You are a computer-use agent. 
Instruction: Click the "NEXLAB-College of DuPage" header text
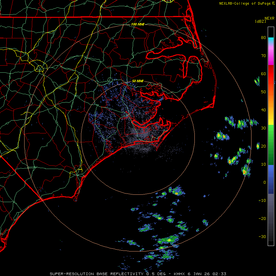pyautogui.click(x=245, y=3)
